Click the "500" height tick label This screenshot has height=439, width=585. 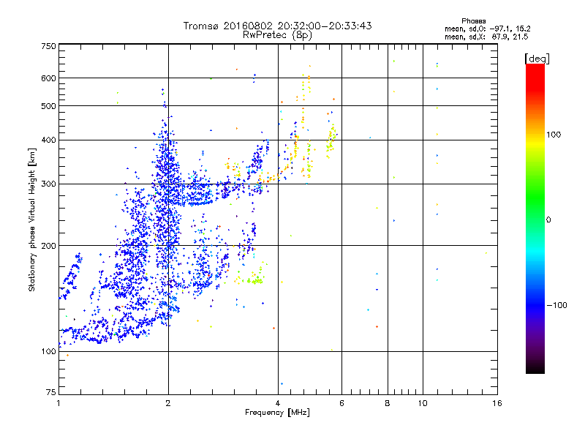pyautogui.click(x=48, y=106)
